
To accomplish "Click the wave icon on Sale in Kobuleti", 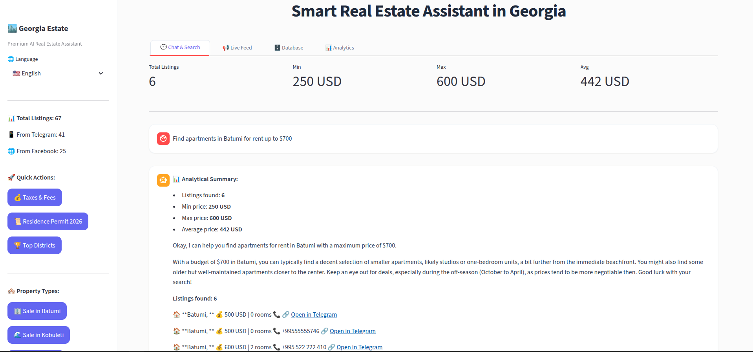I will pos(18,335).
